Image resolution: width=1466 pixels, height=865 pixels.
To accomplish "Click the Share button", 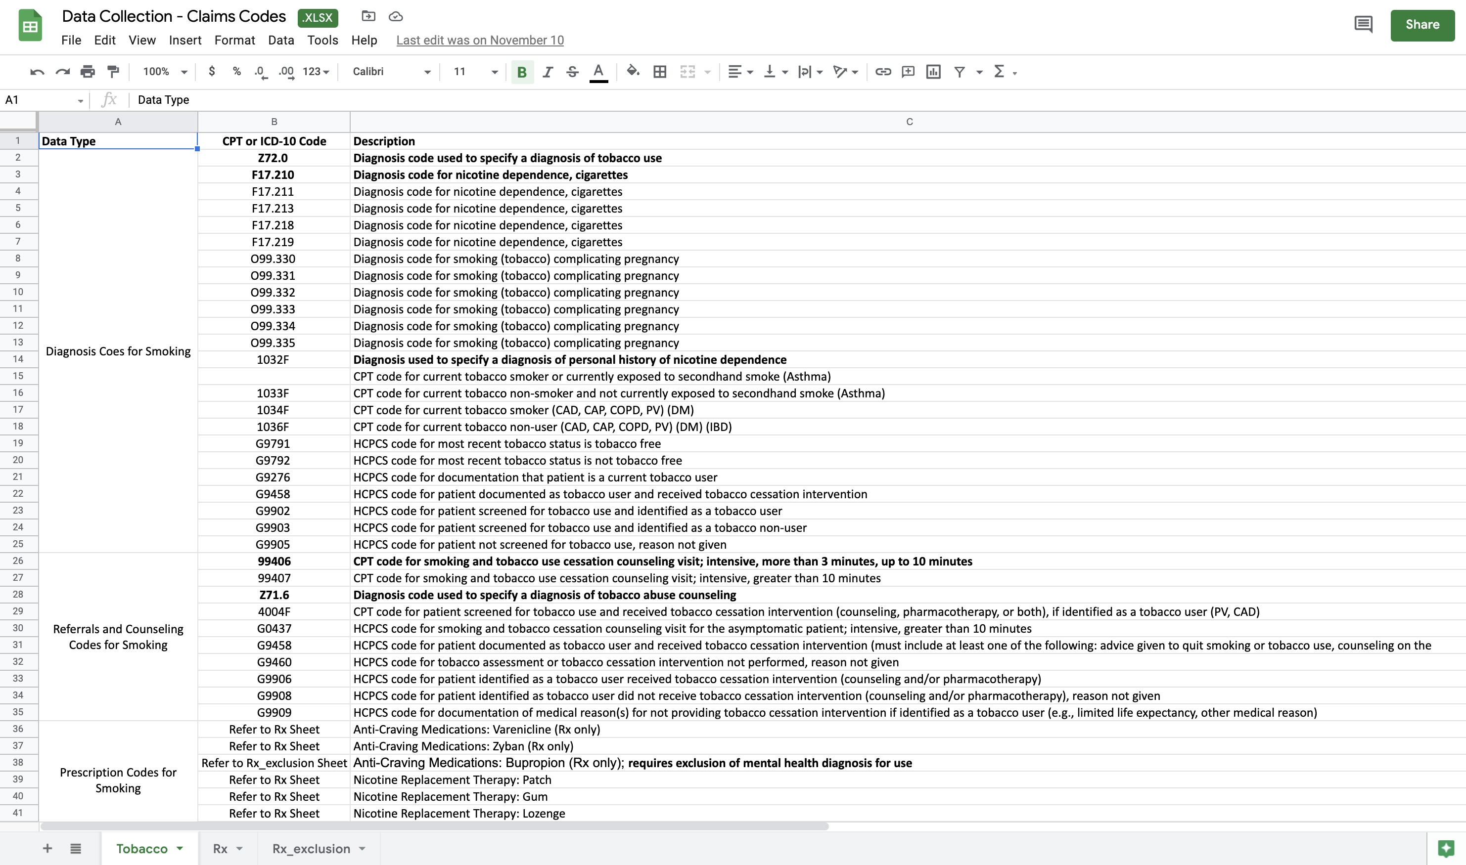I will pyautogui.click(x=1422, y=25).
